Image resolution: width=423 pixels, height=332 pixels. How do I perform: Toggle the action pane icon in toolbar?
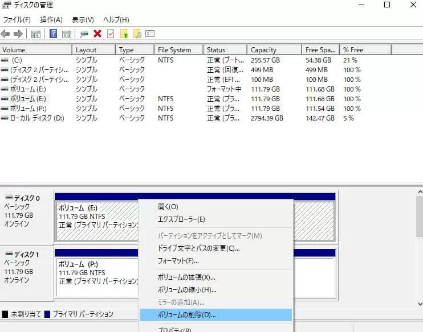coord(67,34)
